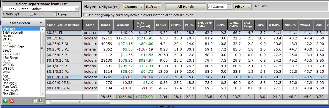Enable use and group by active players

tap(85, 15)
